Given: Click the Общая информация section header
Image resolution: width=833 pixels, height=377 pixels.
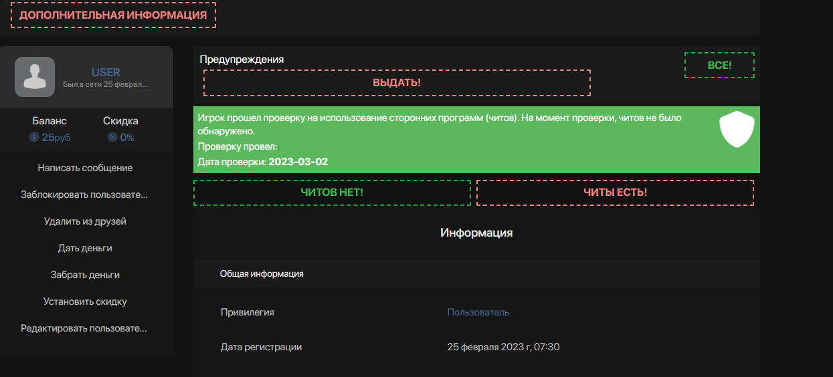Looking at the screenshot, I should pos(262,274).
